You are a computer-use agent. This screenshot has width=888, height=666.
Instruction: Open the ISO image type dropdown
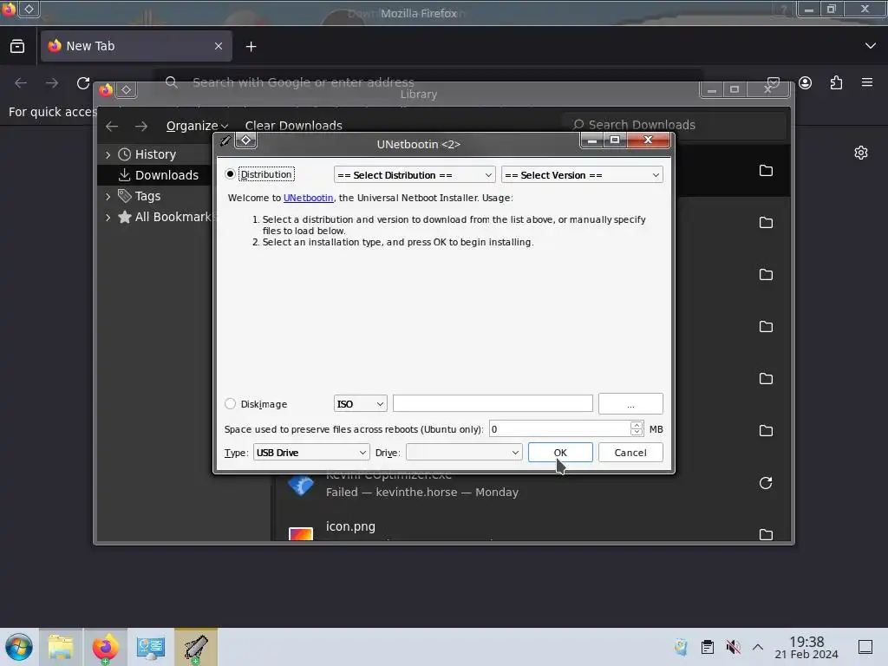360,404
